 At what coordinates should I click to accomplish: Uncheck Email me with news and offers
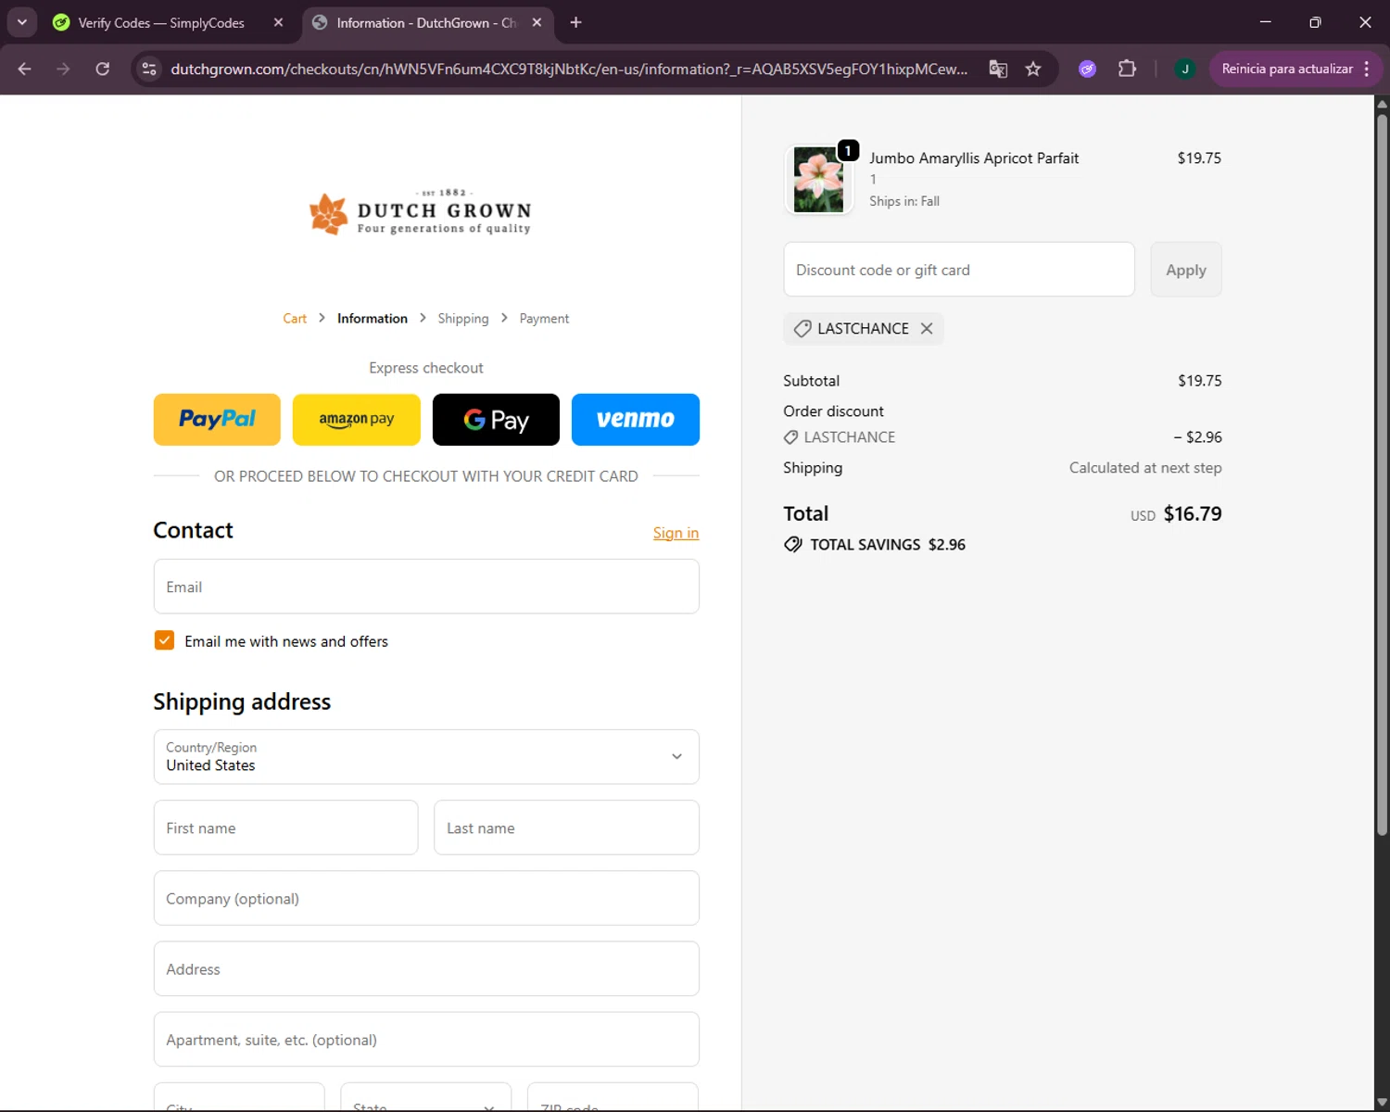[x=164, y=640]
